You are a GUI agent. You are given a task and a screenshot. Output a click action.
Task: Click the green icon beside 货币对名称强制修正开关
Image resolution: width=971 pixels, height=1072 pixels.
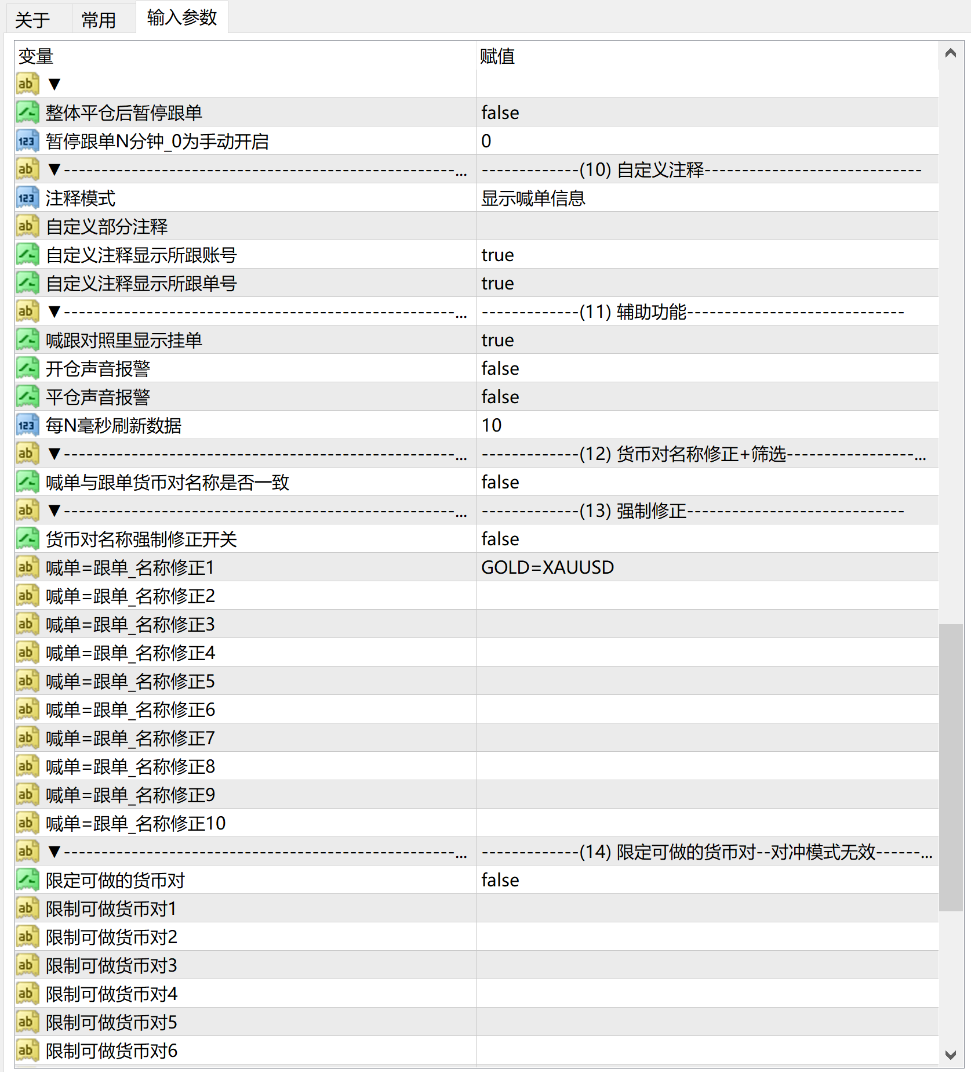coord(27,538)
